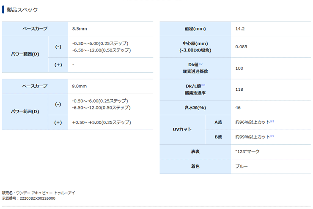Click the blue bar beside 製品スペック heading
Image resolution: width=313 pixels, height=209 pixels.
pos(3,9)
